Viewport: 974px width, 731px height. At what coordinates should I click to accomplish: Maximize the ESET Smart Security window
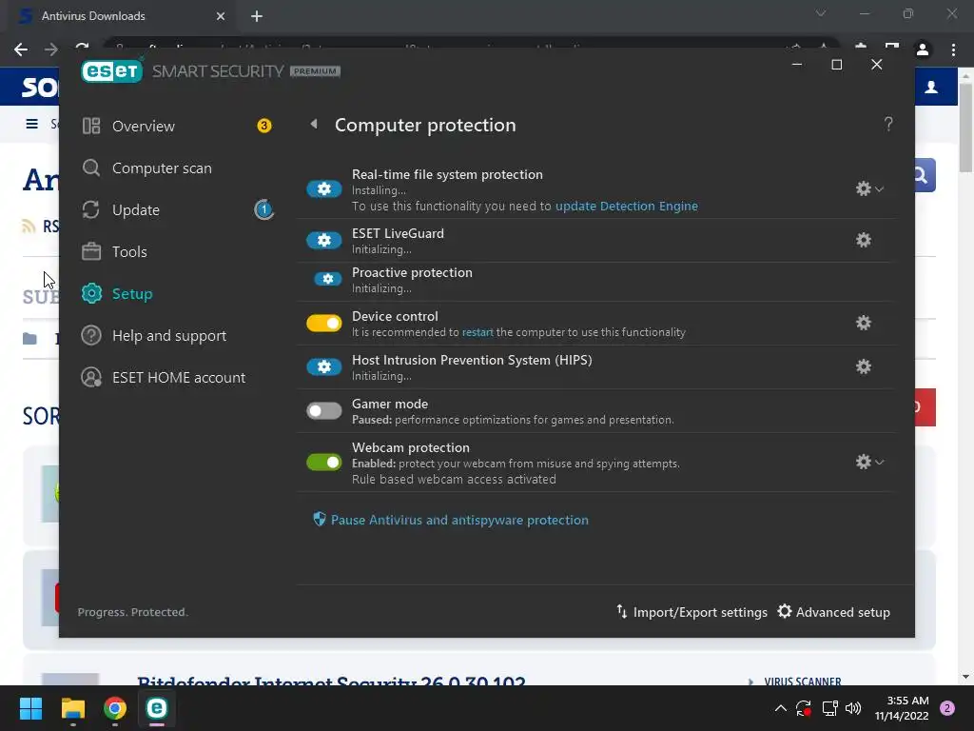(x=837, y=65)
